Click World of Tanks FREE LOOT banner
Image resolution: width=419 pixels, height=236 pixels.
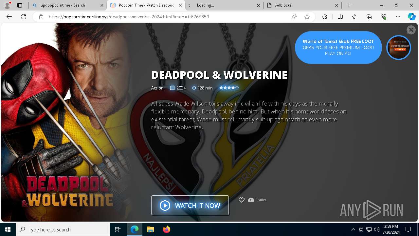point(338,48)
